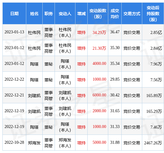Click 郑海发 name in the 姓名 column
164x153 pixels.
pos(34,143)
